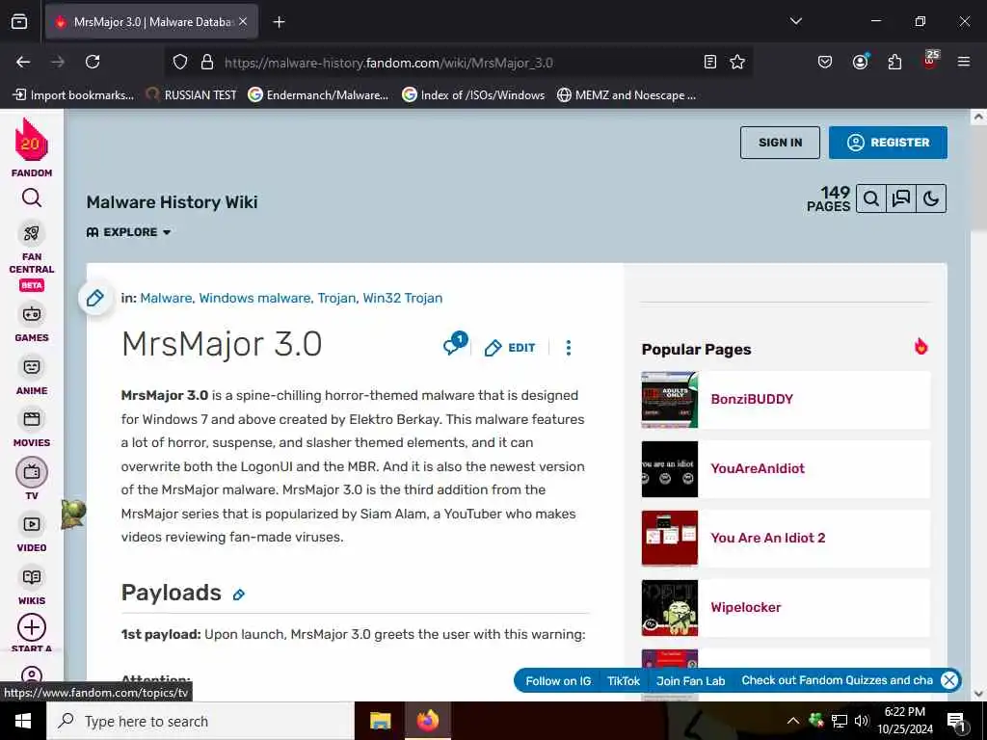
Task: Go back using the browser back arrow
Action: click(23, 62)
